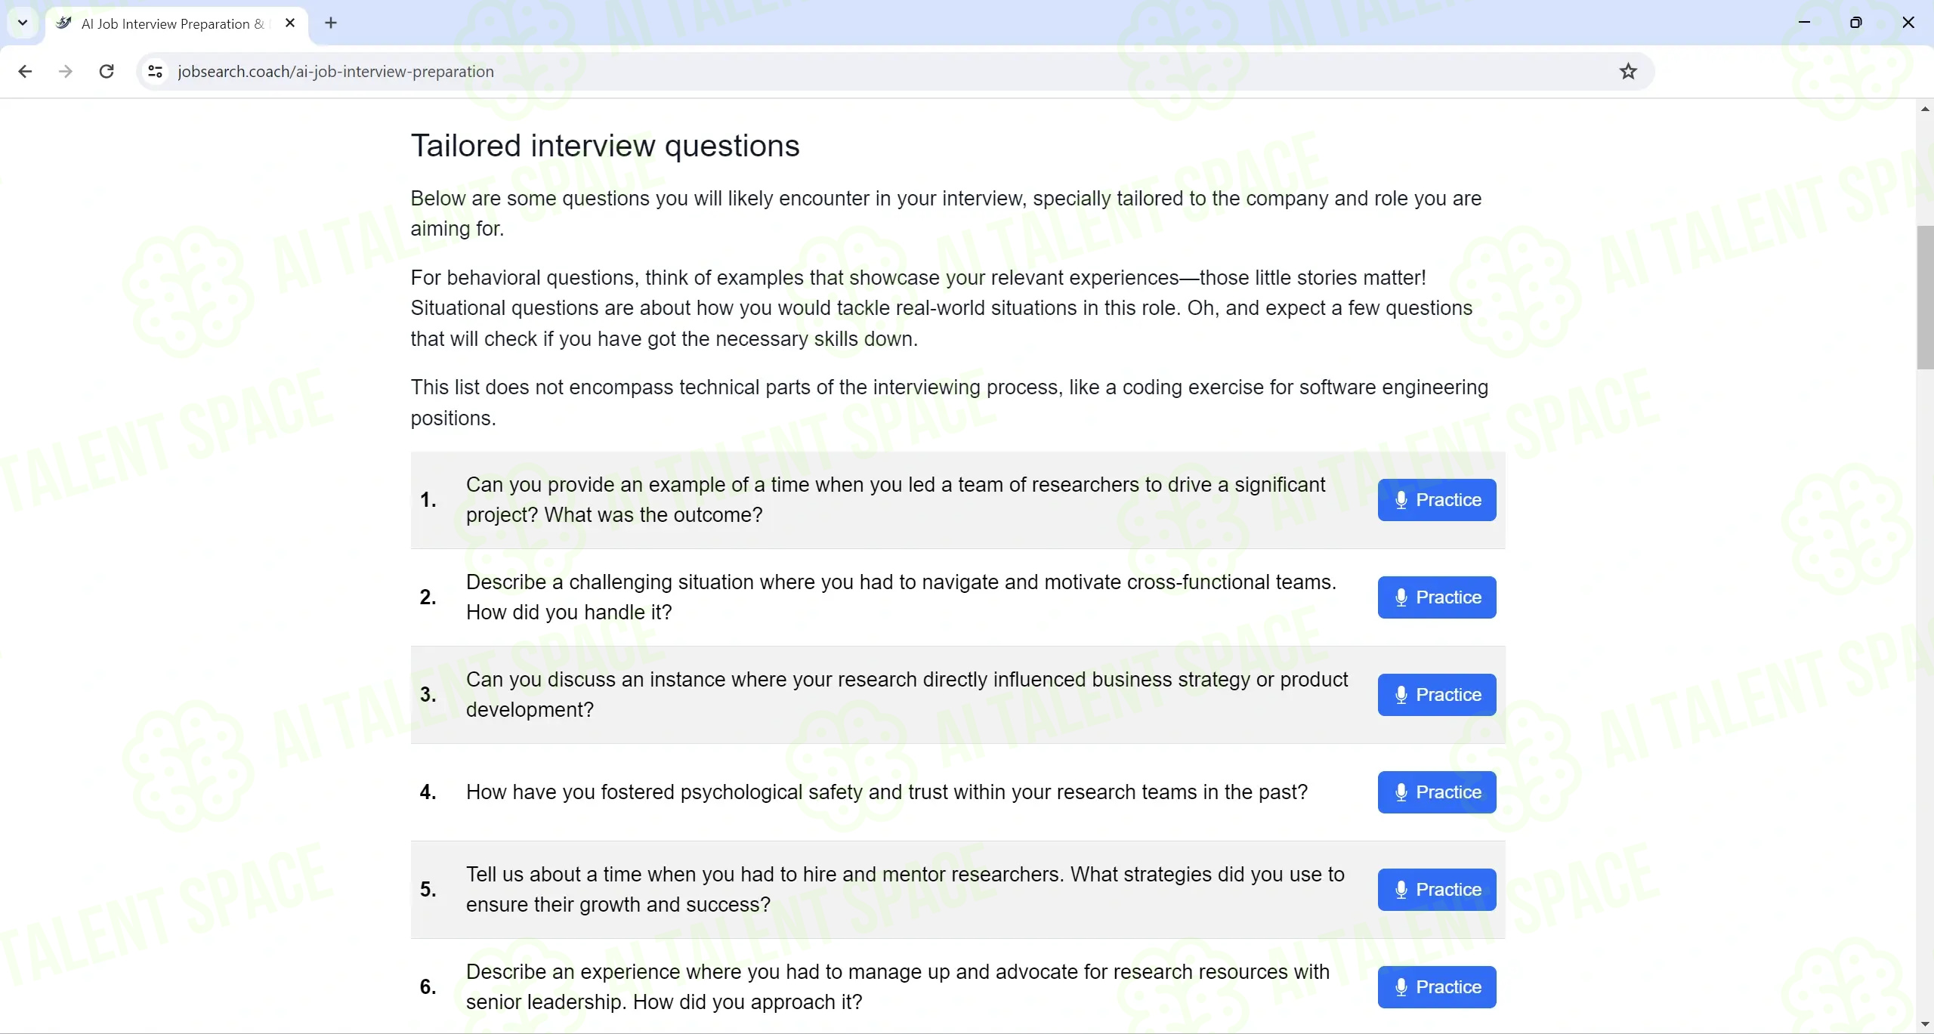The width and height of the screenshot is (1934, 1034).
Task: Practice question 2 about cross-functional teams
Action: pyautogui.click(x=1436, y=597)
